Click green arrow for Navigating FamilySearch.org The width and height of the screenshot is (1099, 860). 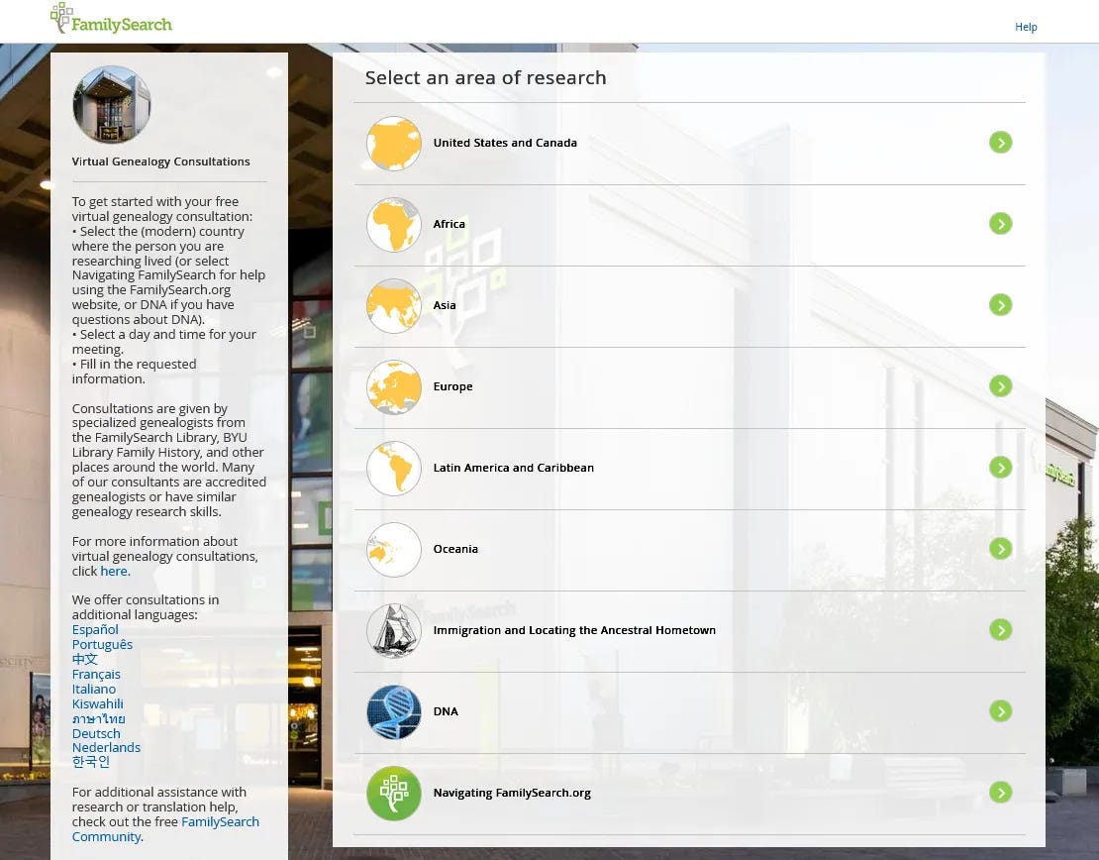(1000, 793)
